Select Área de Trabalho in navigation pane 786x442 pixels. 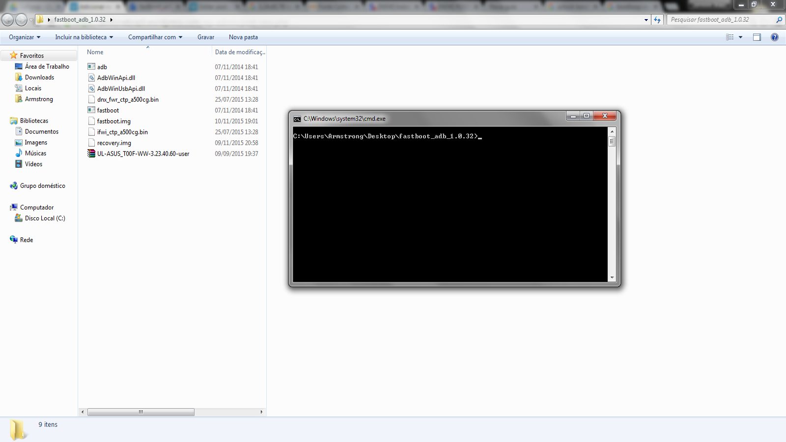(47, 67)
